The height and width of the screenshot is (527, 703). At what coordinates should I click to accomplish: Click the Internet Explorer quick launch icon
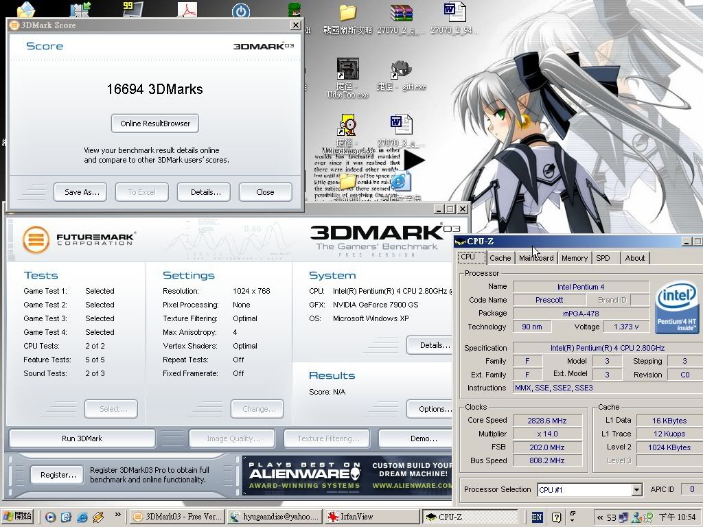[82, 517]
